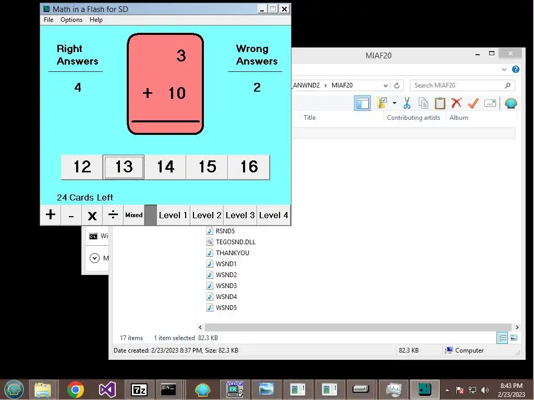The height and width of the screenshot is (400, 534).
Task: Select the TEGOSND.DLL file
Action: point(231,242)
